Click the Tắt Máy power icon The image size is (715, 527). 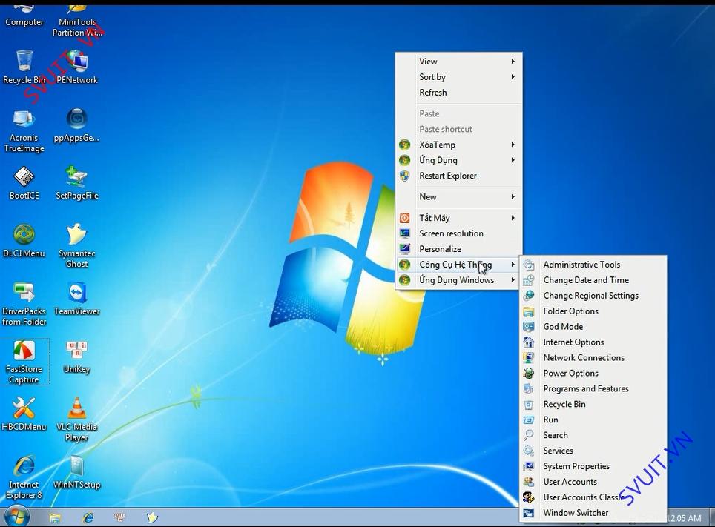click(x=404, y=218)
